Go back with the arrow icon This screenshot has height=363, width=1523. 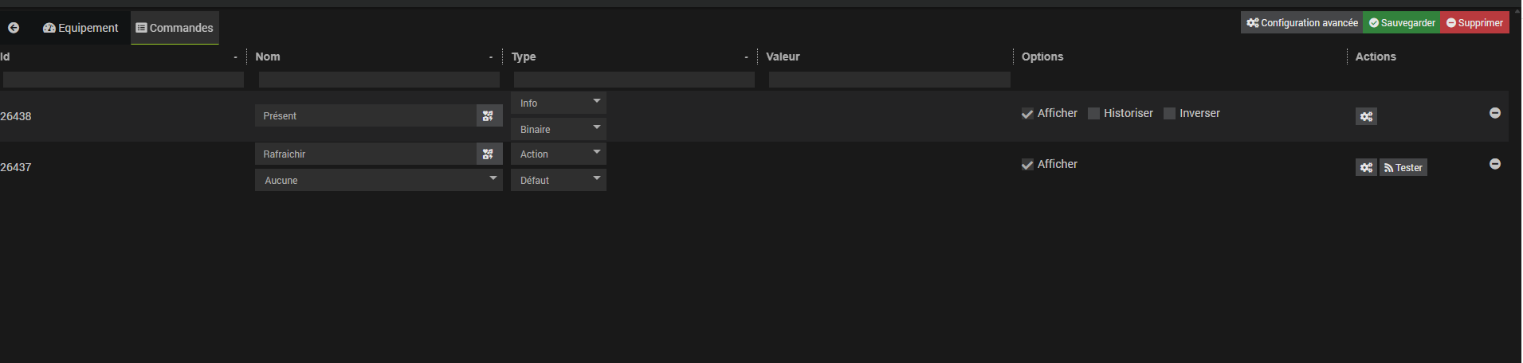click(x=14, y=28)
